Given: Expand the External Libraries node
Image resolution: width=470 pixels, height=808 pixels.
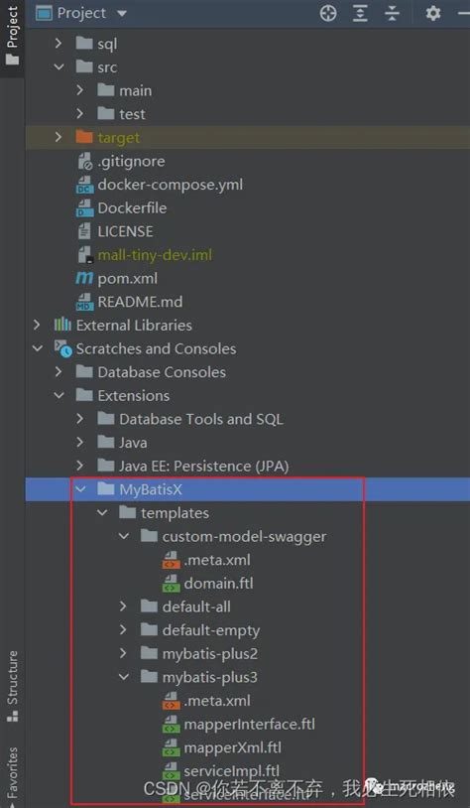Looking at the screenshot, I should 37,326.
